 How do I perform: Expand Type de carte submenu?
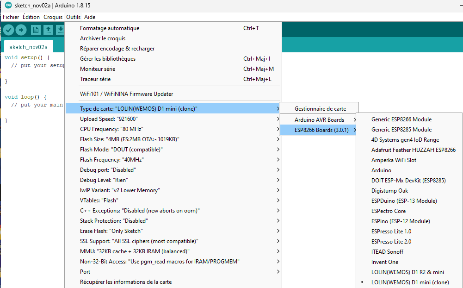tap(173, 109)
